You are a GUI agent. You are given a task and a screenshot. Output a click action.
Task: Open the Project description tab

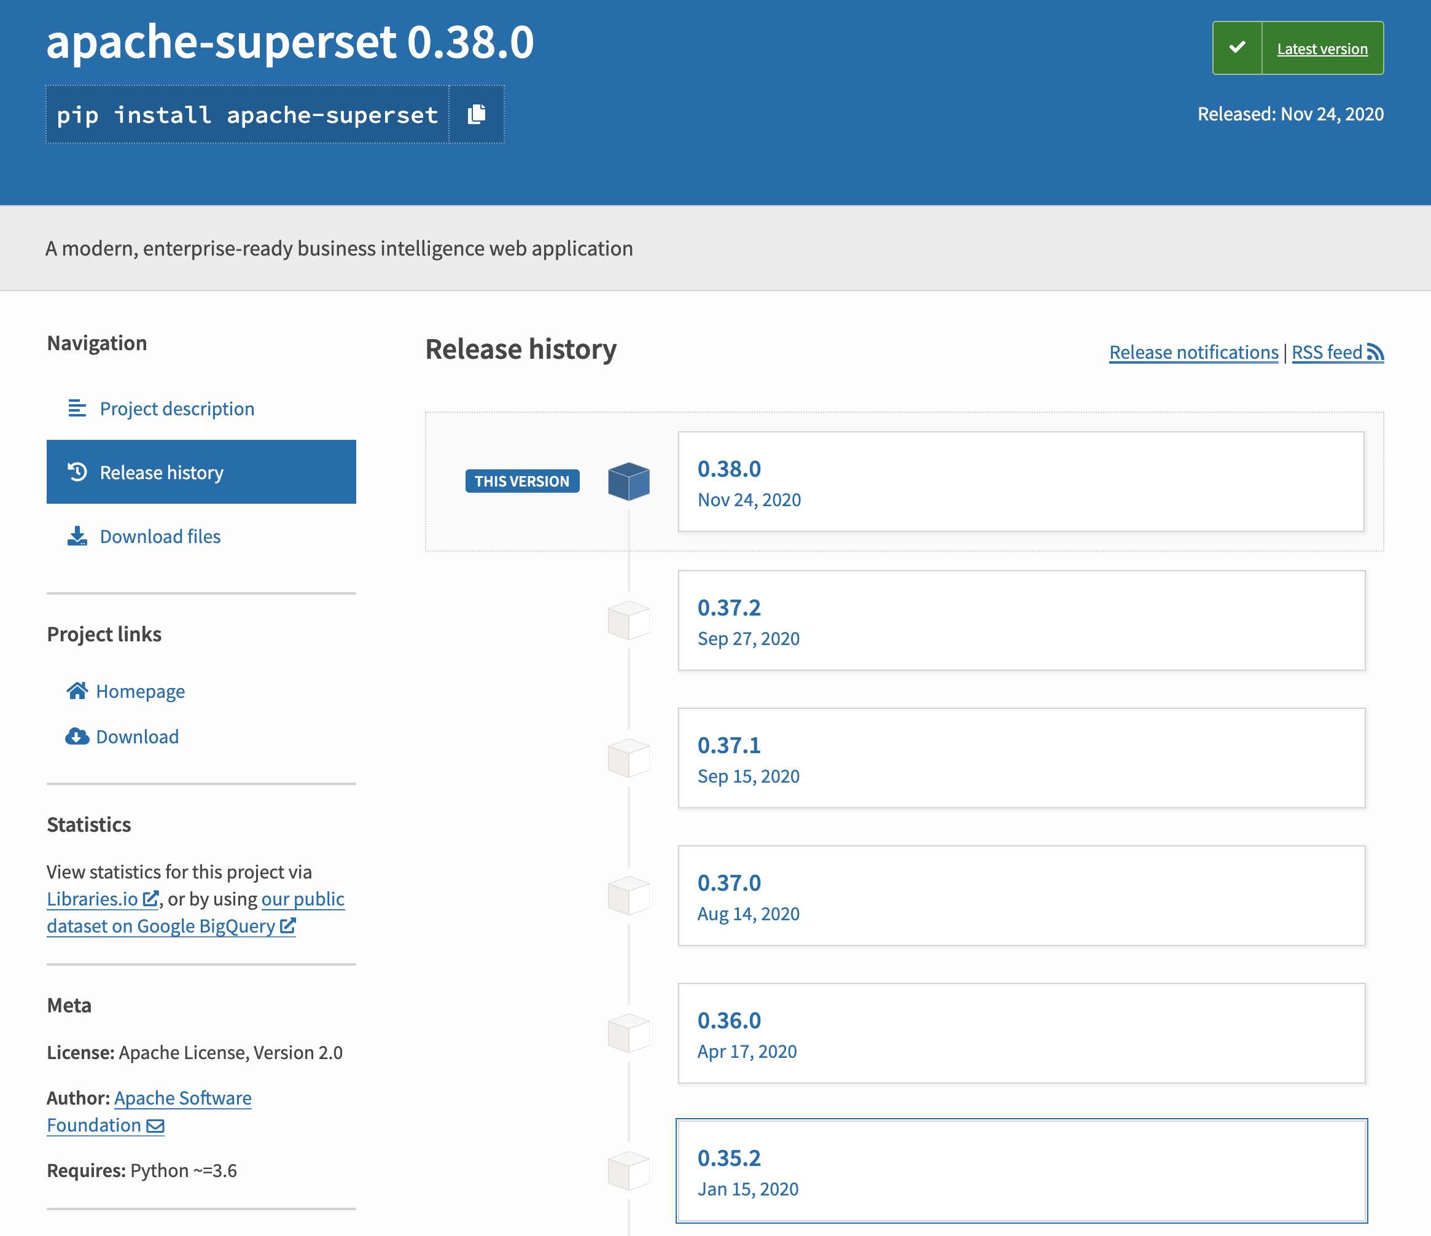click(x=177, y=409)
